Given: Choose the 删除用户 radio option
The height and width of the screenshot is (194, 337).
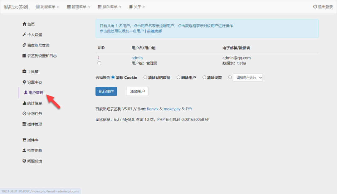Looking at the screenshot, I should pos(178,77).
